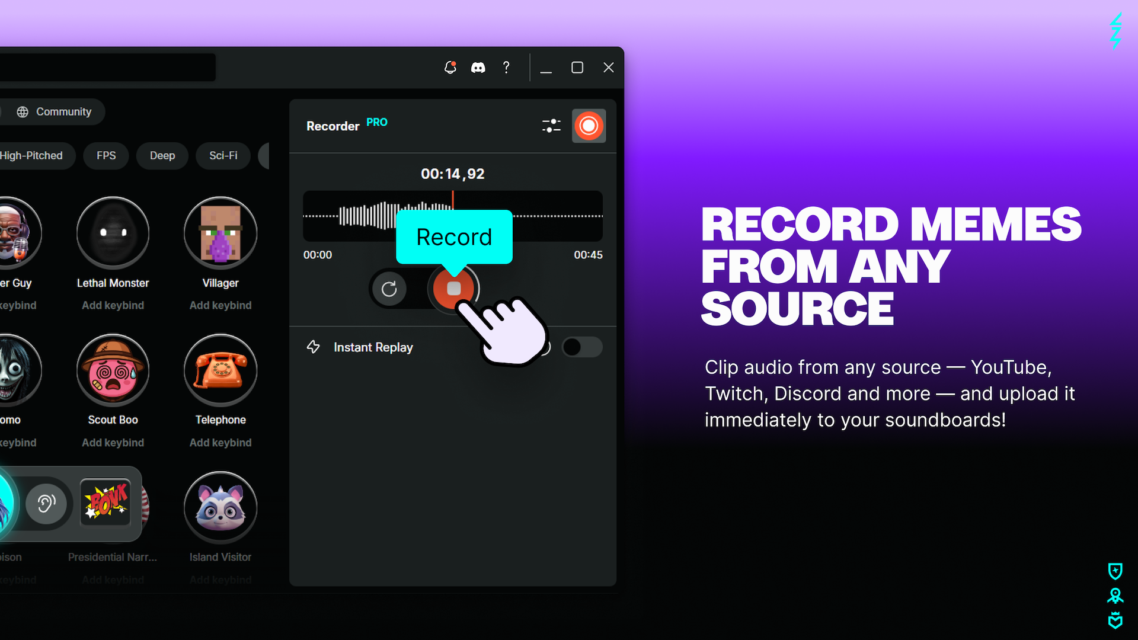1138x640 pixels.
Task: Choose the Villager voice avatar
Action: coord(220,233)
